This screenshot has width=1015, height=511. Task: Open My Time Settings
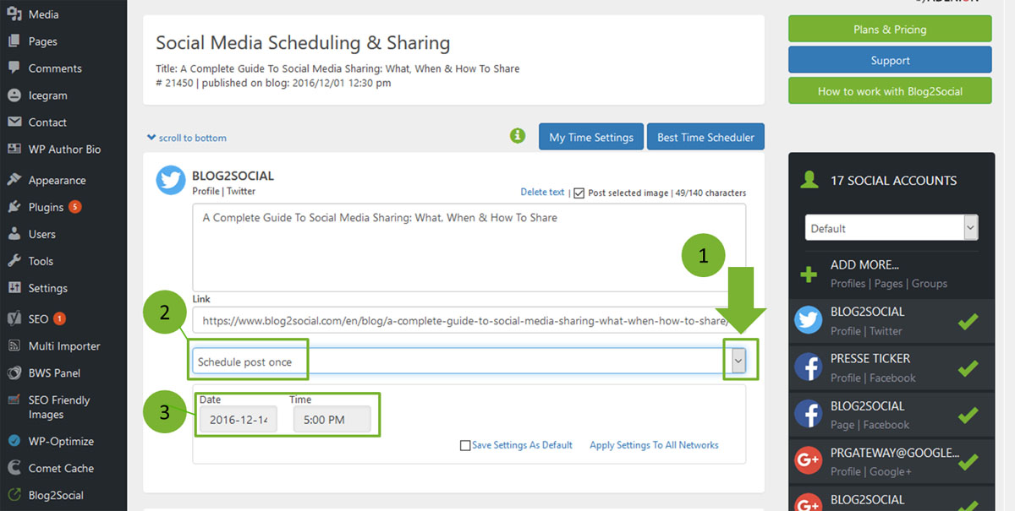(x=591, y=137)
